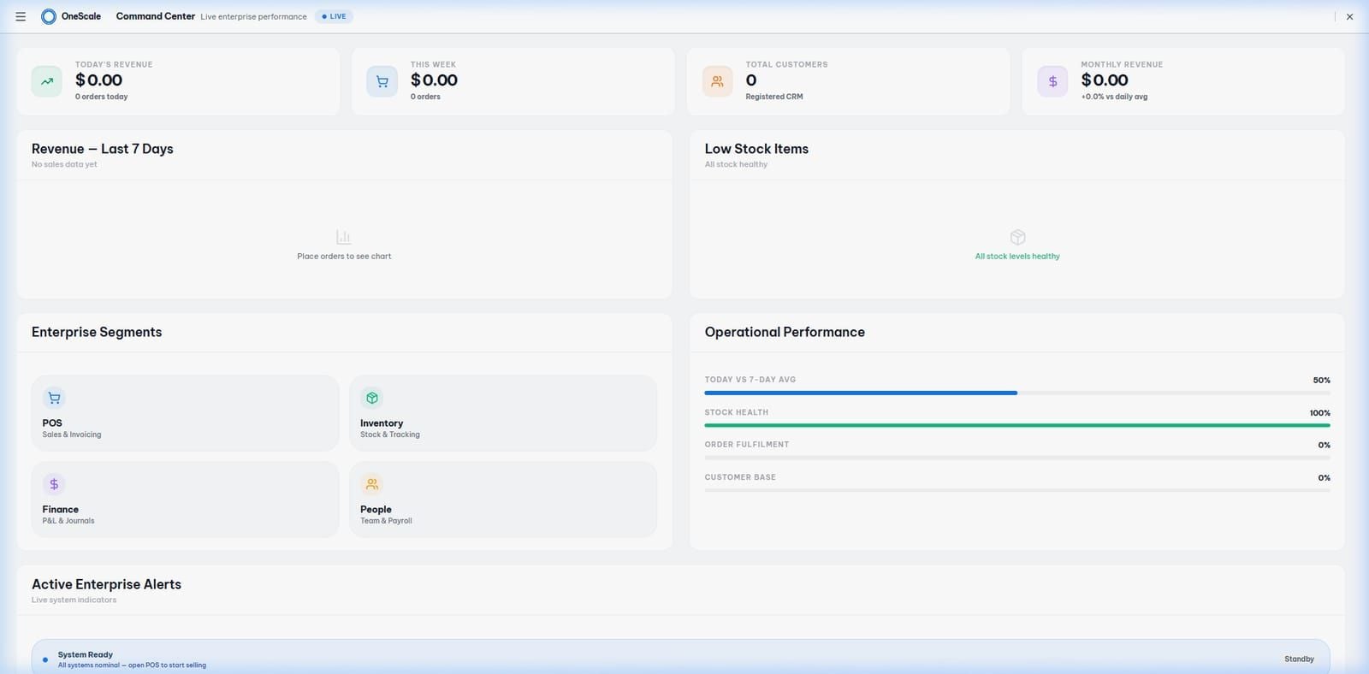Click the This Week shopping cart icon
Image resolution: width=1369 pixels, height=674 pixels.
tap(382, 81)
